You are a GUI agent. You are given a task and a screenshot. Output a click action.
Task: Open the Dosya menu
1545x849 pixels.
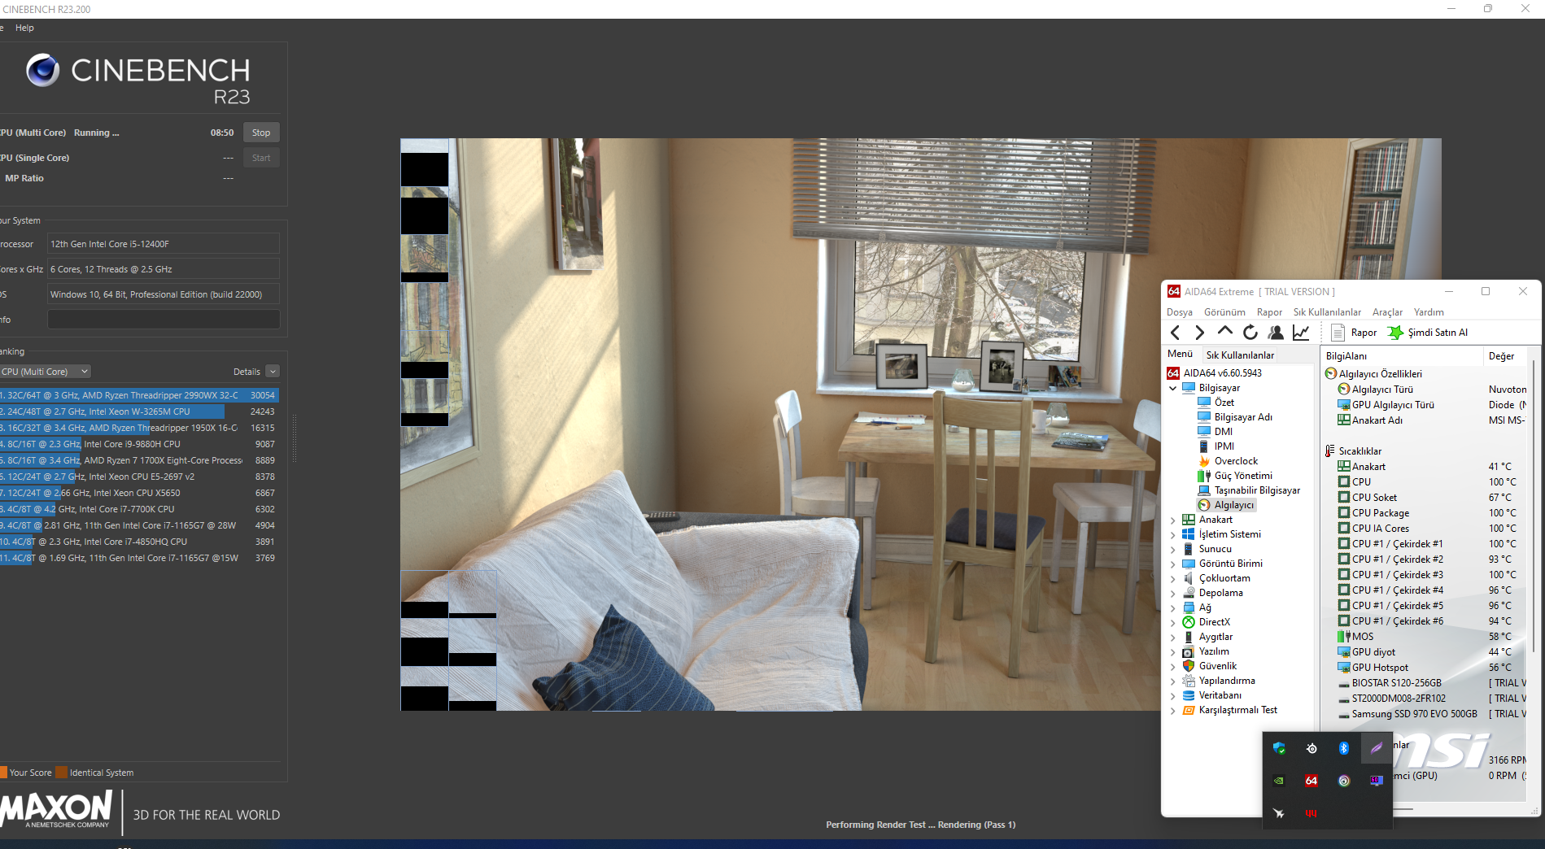tap(1180, 312)
